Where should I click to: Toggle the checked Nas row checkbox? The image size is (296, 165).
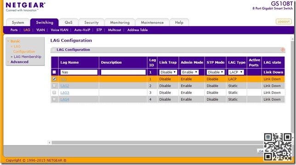tap(54, 79)
